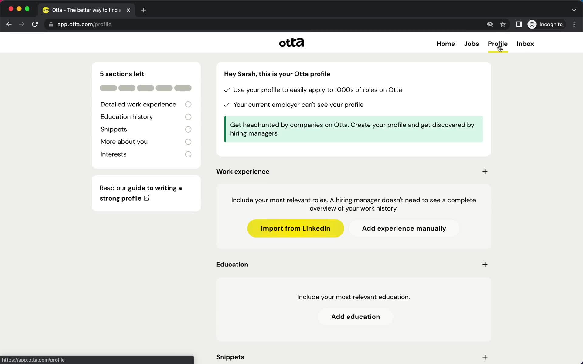Expand the Work experience section

pyautogui.click(x=484, y=171)
